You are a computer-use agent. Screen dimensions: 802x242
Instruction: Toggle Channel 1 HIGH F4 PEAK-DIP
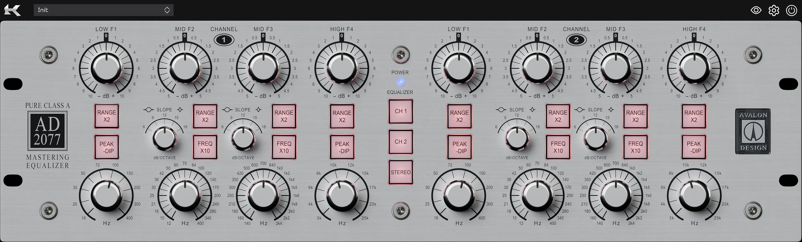tap(342, 147)
